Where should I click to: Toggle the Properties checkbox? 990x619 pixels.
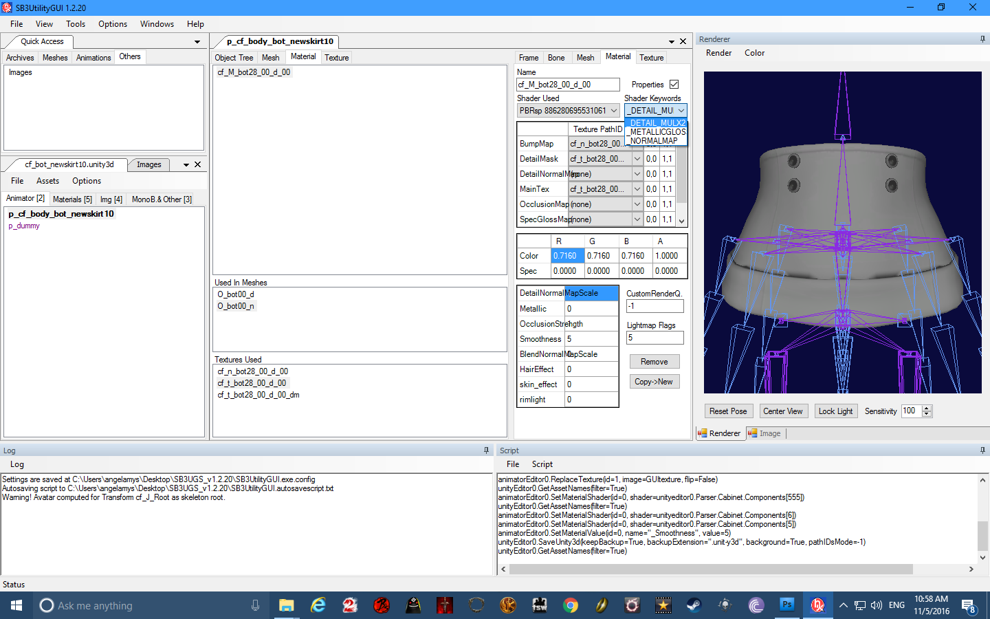click(x=674, y=85)
